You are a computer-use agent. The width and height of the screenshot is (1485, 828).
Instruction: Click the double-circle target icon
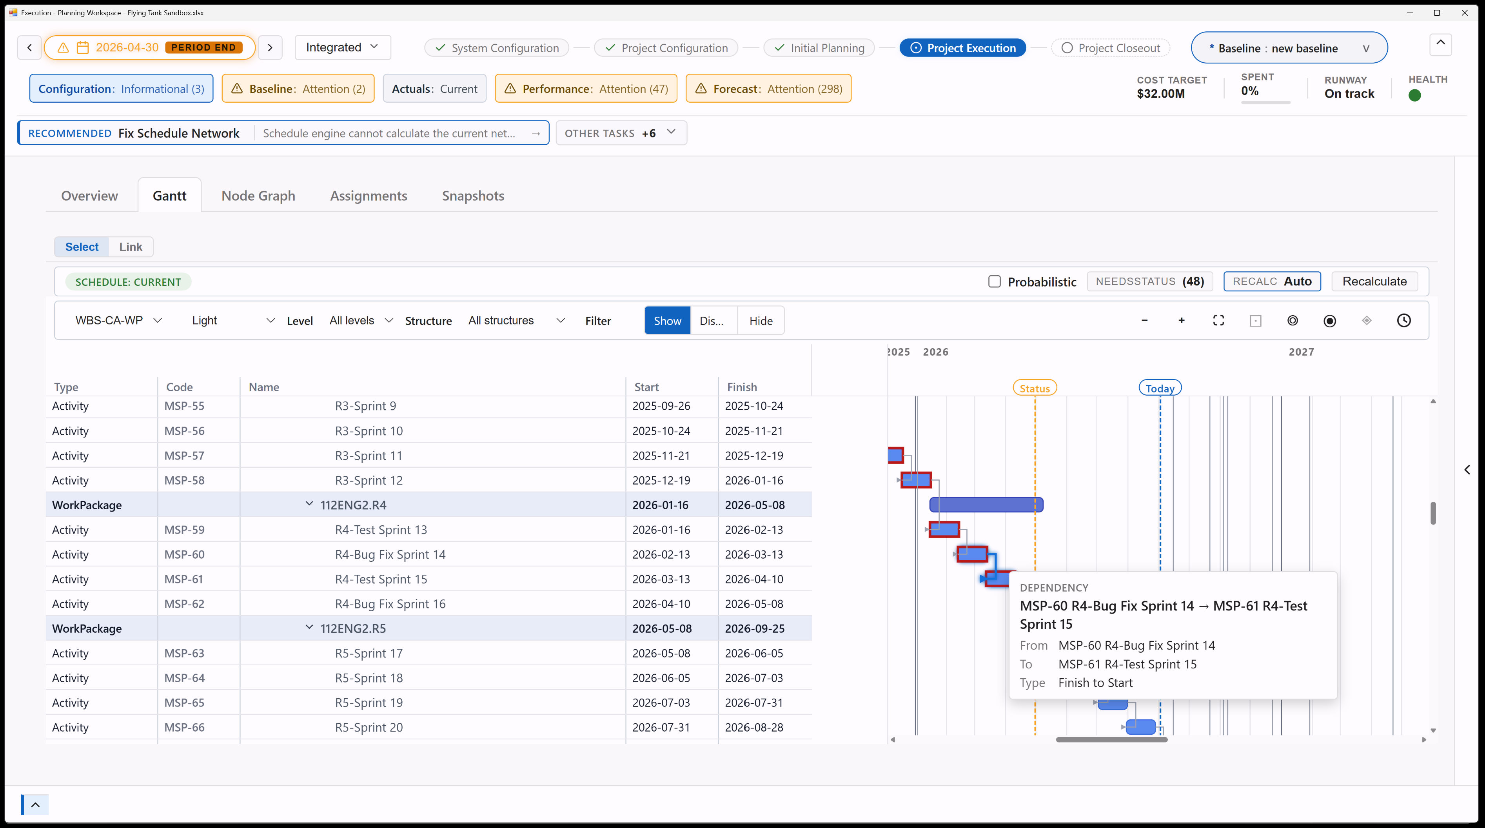coord(1293,321)
